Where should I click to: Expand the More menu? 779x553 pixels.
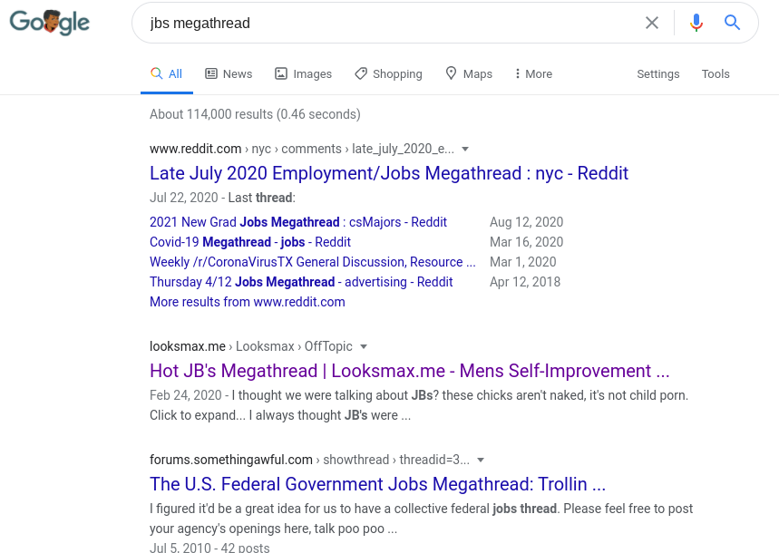tap(532, 74)
